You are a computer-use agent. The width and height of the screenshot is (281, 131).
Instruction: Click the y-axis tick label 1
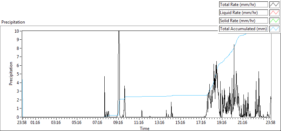click(18, 109)
